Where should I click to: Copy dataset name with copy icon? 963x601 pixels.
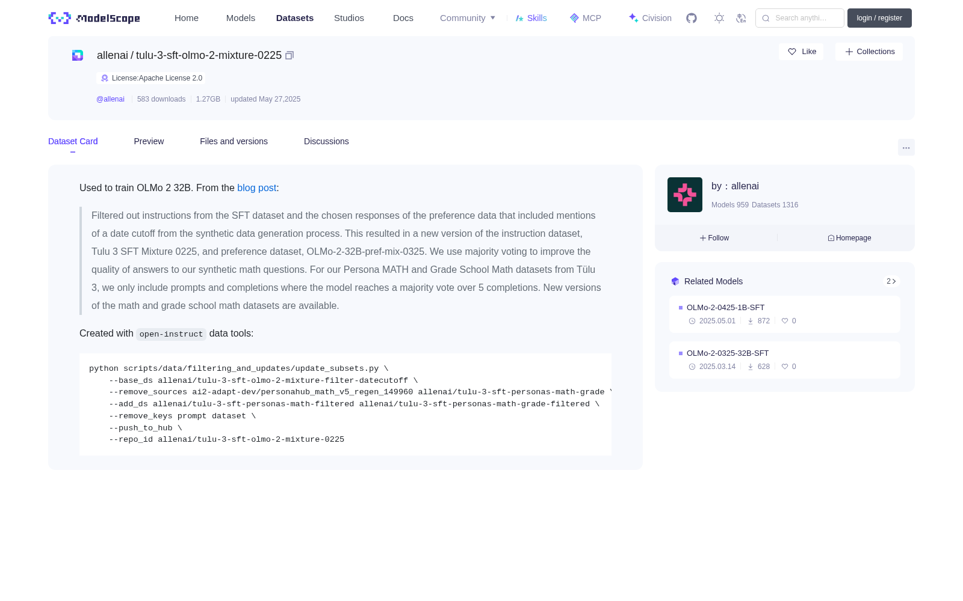click(290, 55)
